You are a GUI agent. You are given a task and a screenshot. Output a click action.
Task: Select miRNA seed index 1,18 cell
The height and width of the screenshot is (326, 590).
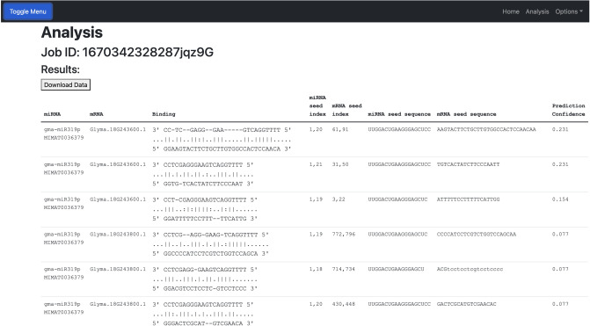[x=316, y=269]
